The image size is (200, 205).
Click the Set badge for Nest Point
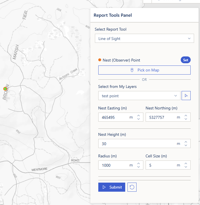pyautogui.click(x=186, y=60)
